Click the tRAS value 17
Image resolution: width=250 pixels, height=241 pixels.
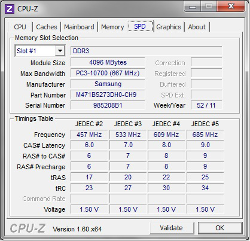coord(89,178)
